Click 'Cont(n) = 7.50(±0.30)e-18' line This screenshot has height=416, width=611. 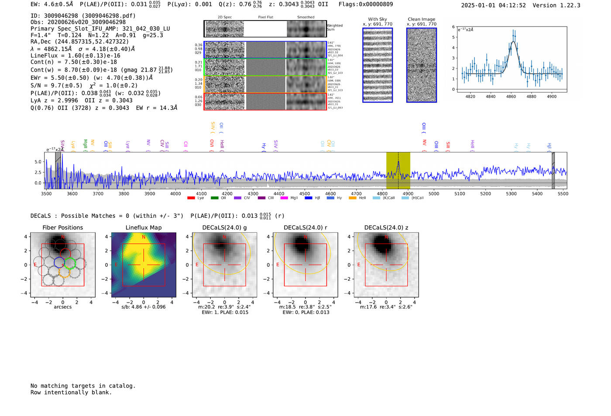(x=74, y=62)
